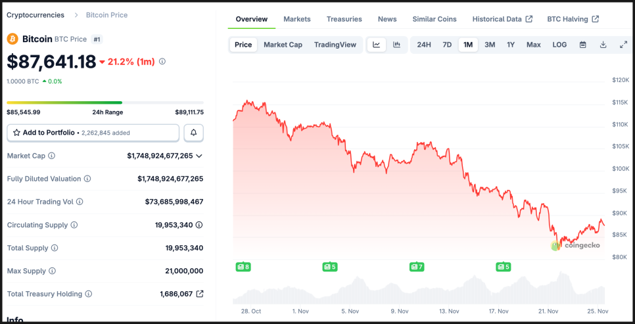Expand the Market Cap chevron
The image size is (635, 324).
coord(199,156)
